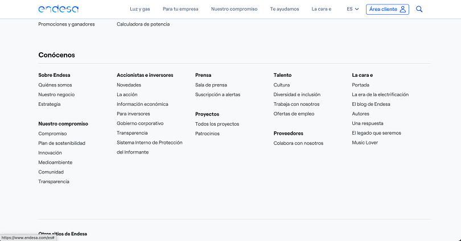Go to Diversidad e inclusión
This screenshot has width=461, height=241.
tap(297, 94)
